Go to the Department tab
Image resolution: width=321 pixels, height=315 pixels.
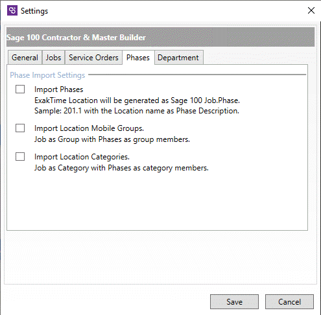(x=178, y=58)
